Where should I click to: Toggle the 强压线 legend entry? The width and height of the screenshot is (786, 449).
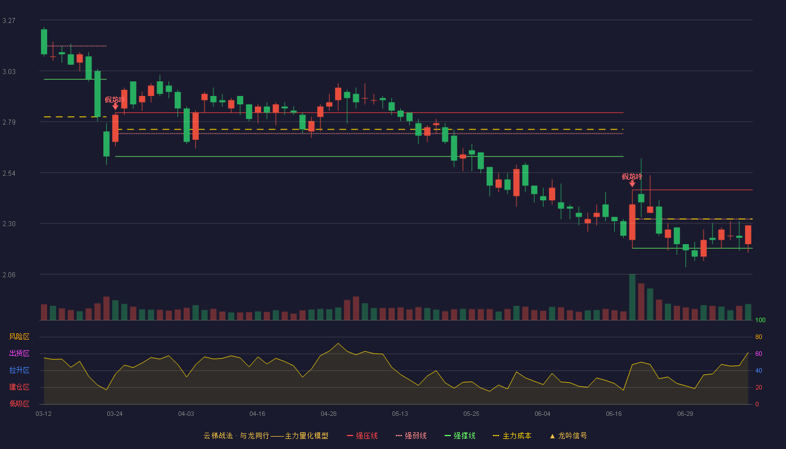tap(362, 436)
